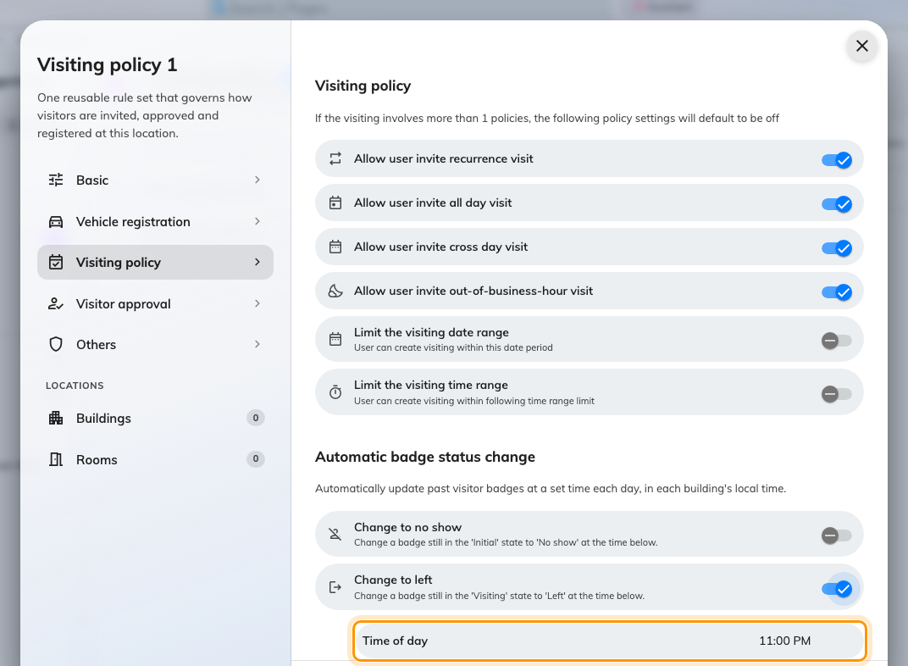Click the sliders icon next to Basic
This screenshot has width=908, height=666.
click(x=56, y=180)
